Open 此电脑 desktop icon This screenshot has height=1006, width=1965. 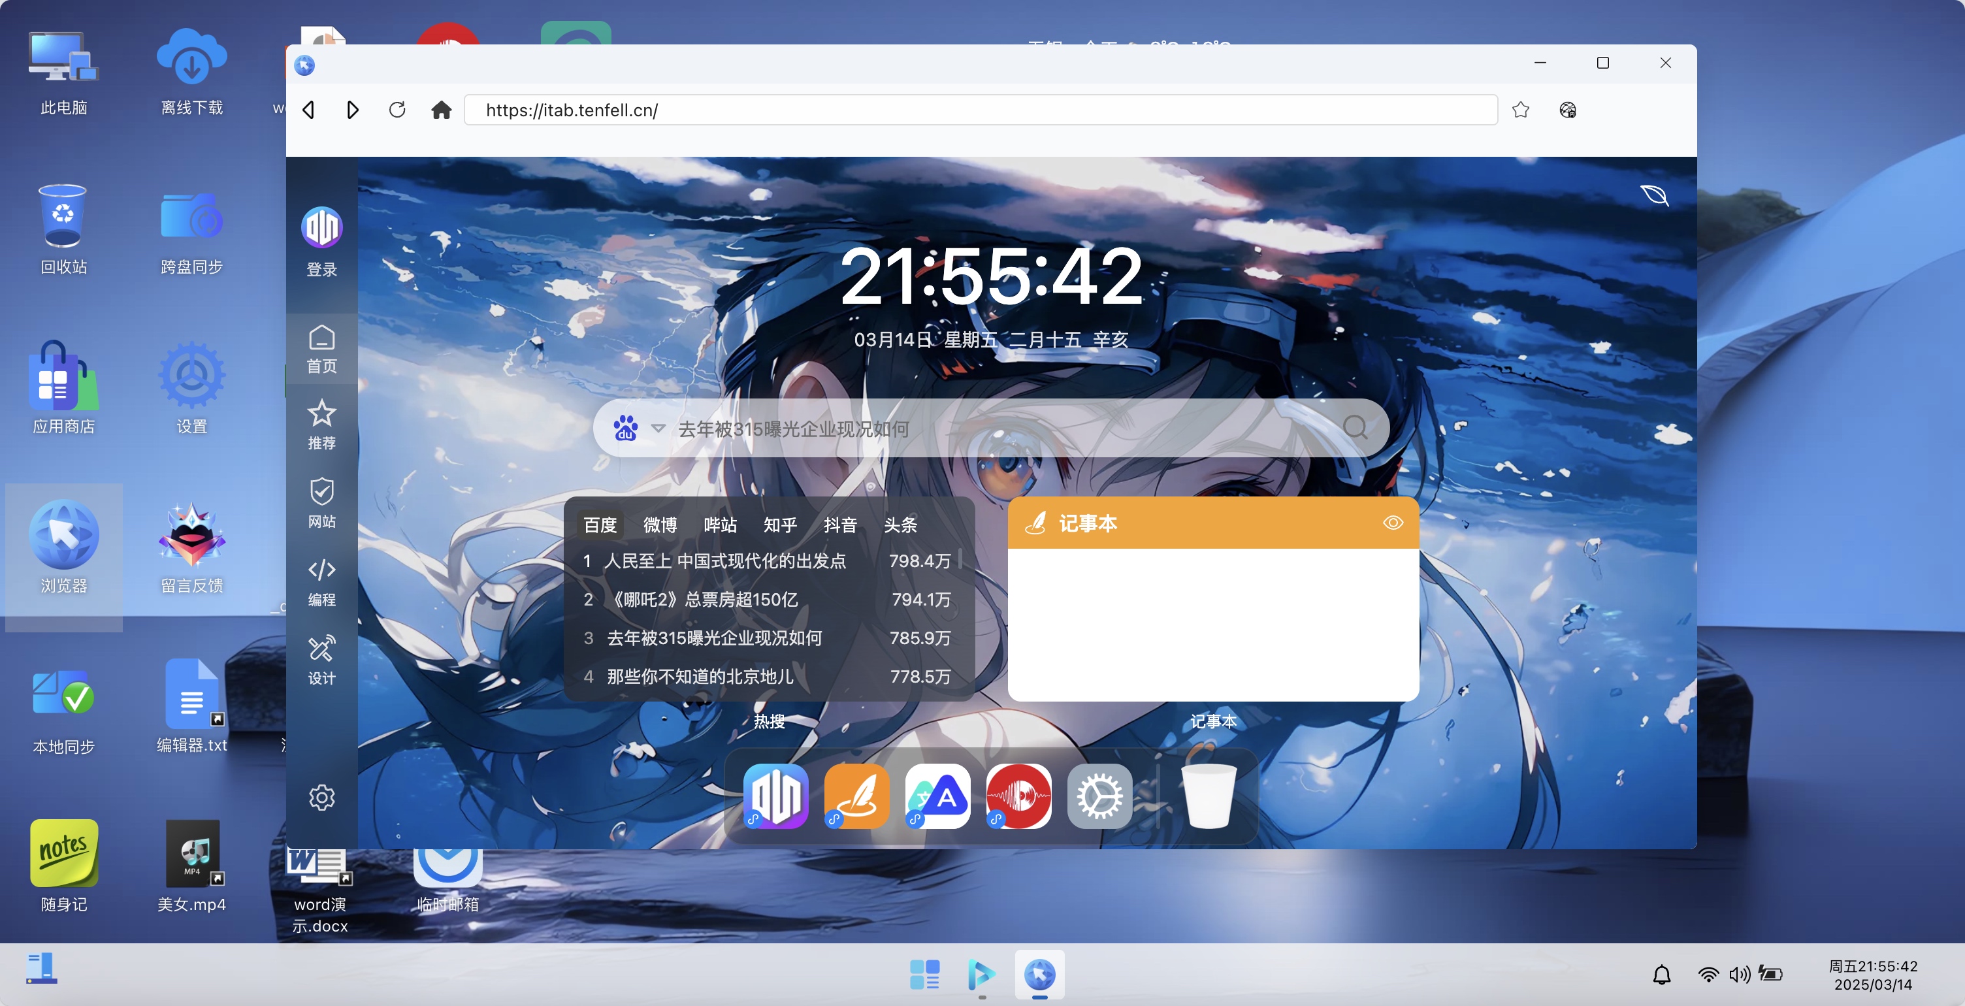pyautogui.click(x=64, y=73)
